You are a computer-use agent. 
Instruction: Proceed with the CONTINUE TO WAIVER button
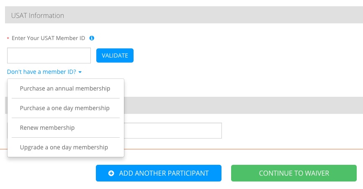point(293,173)
